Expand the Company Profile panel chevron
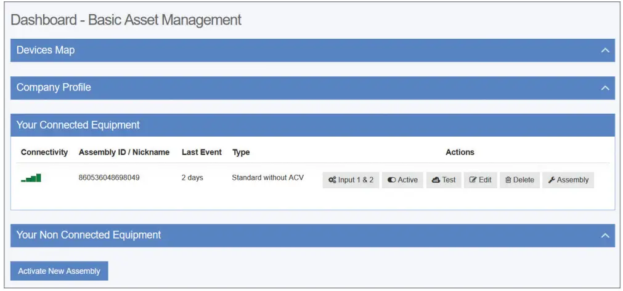Screen dimensions: 623x291 point(605,87)
